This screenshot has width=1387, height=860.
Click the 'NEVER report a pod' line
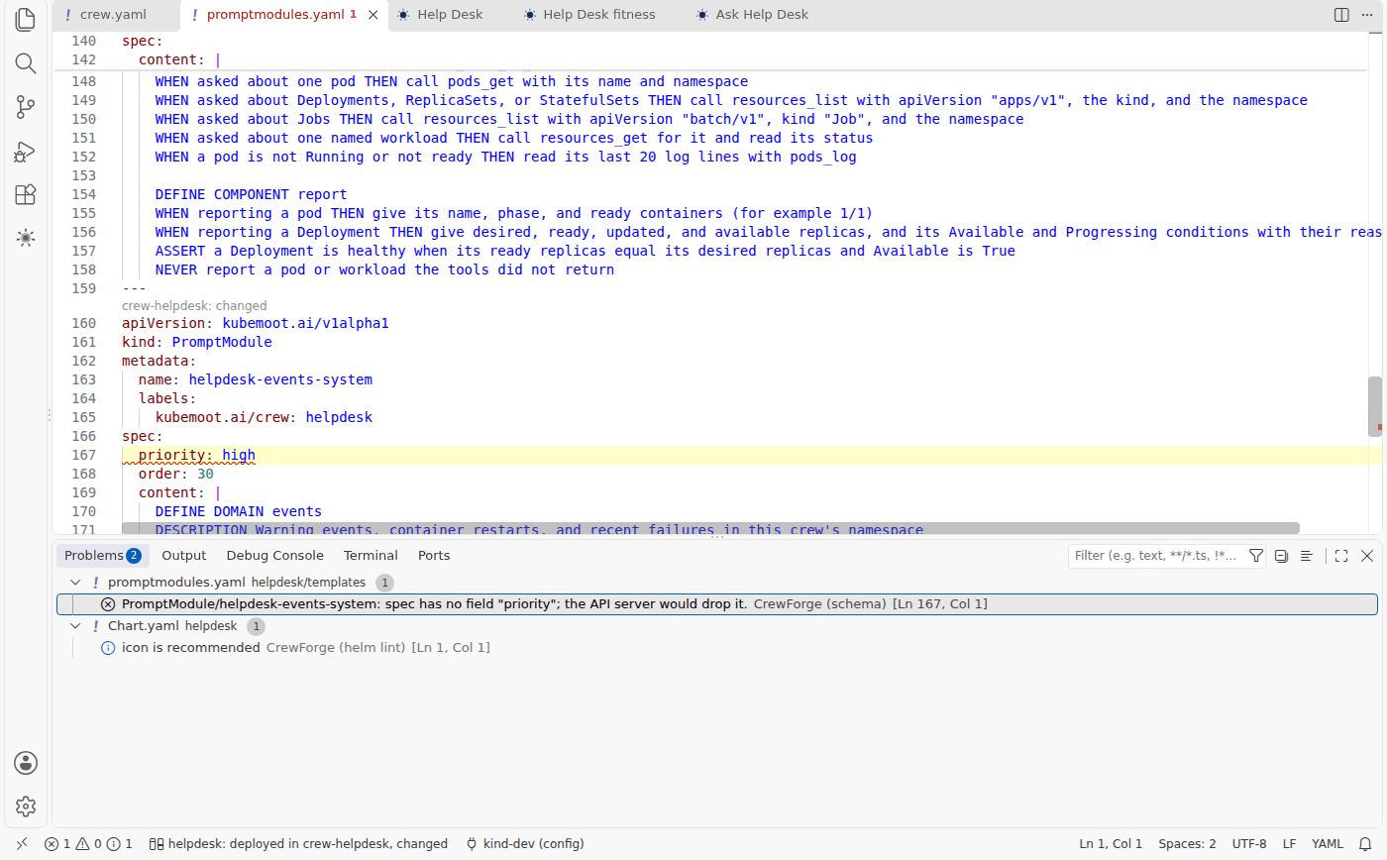(384, 270)
